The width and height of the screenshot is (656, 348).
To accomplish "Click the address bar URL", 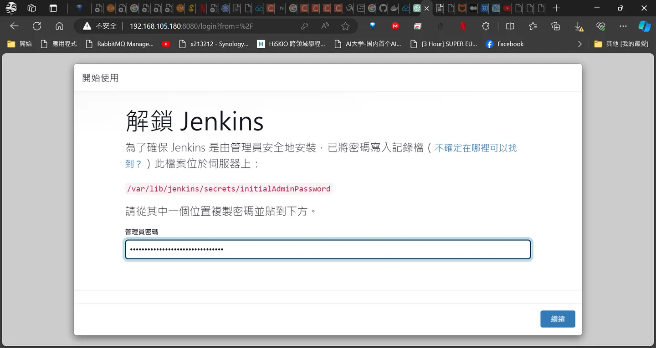I will pos(191,26).
